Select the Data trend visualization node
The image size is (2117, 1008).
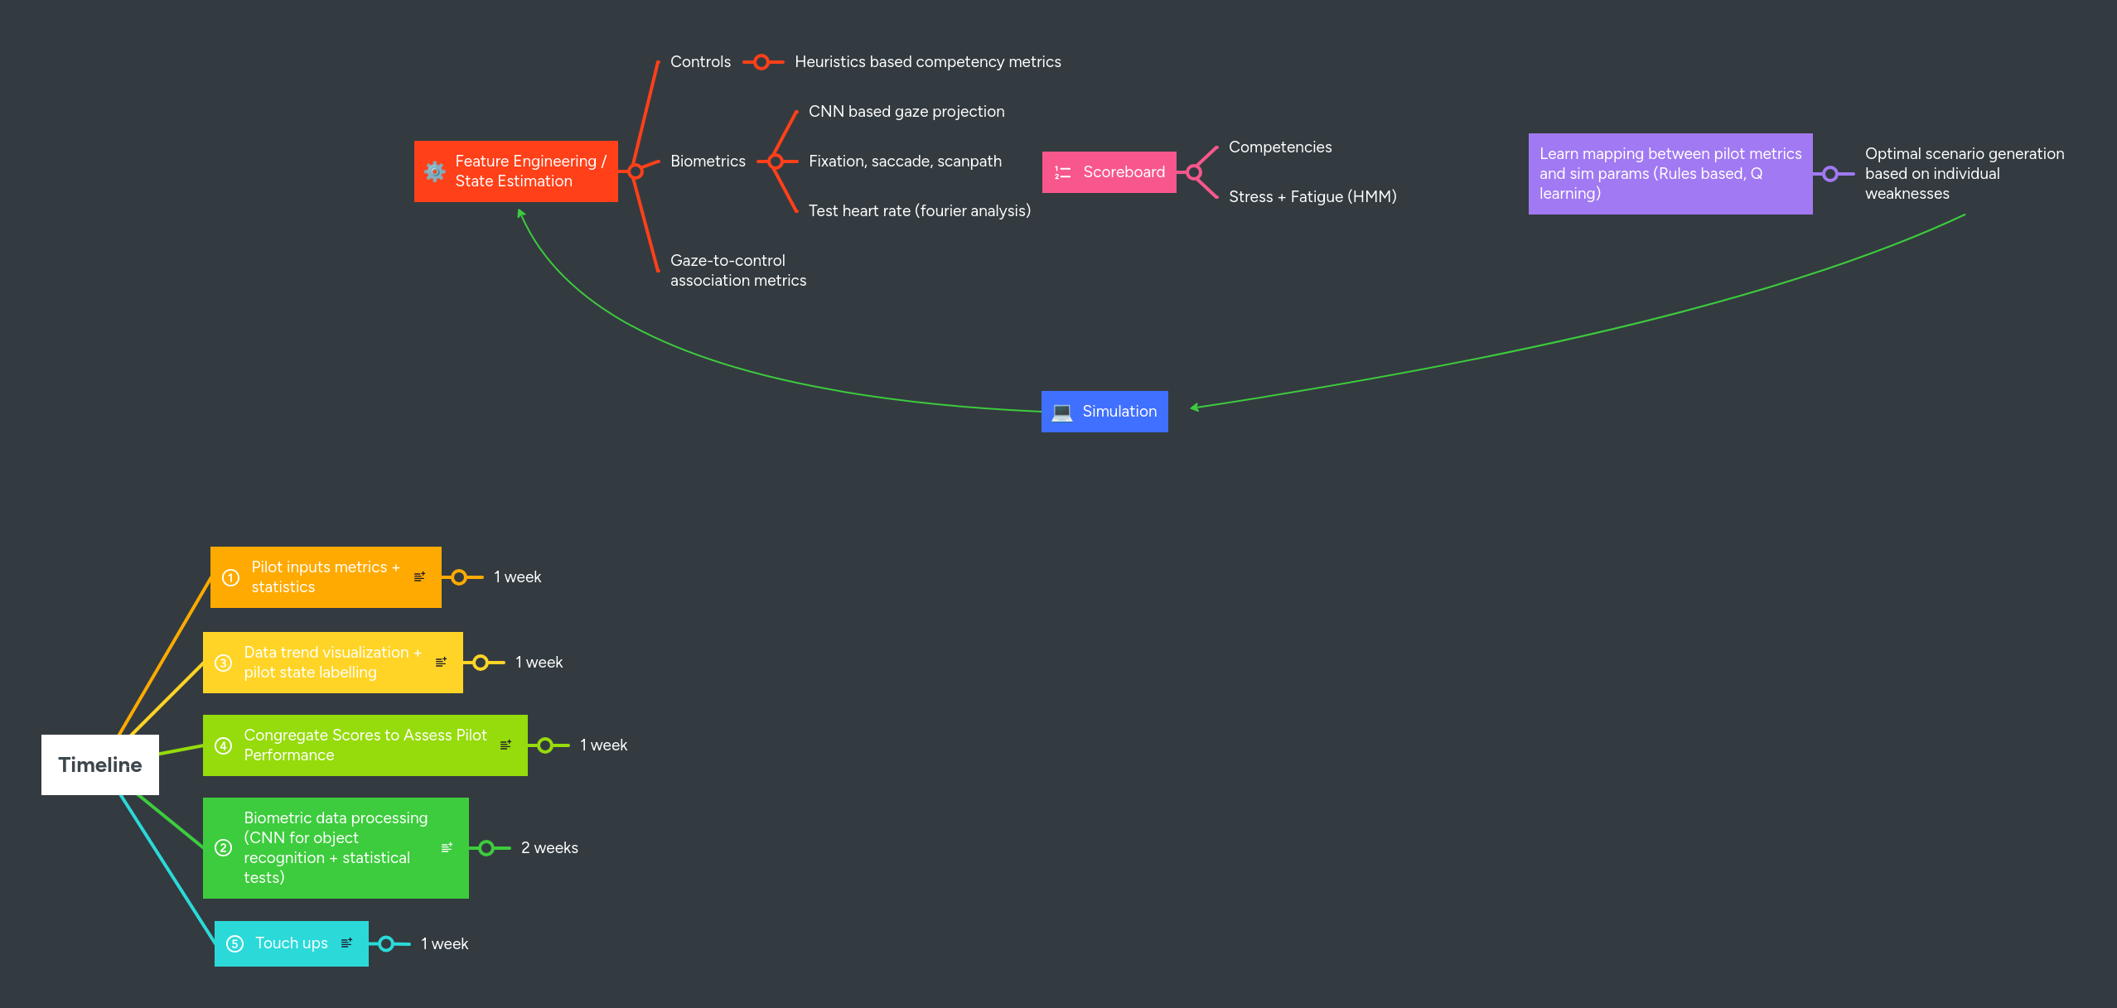pyautogui.click(x=333, y=663)
